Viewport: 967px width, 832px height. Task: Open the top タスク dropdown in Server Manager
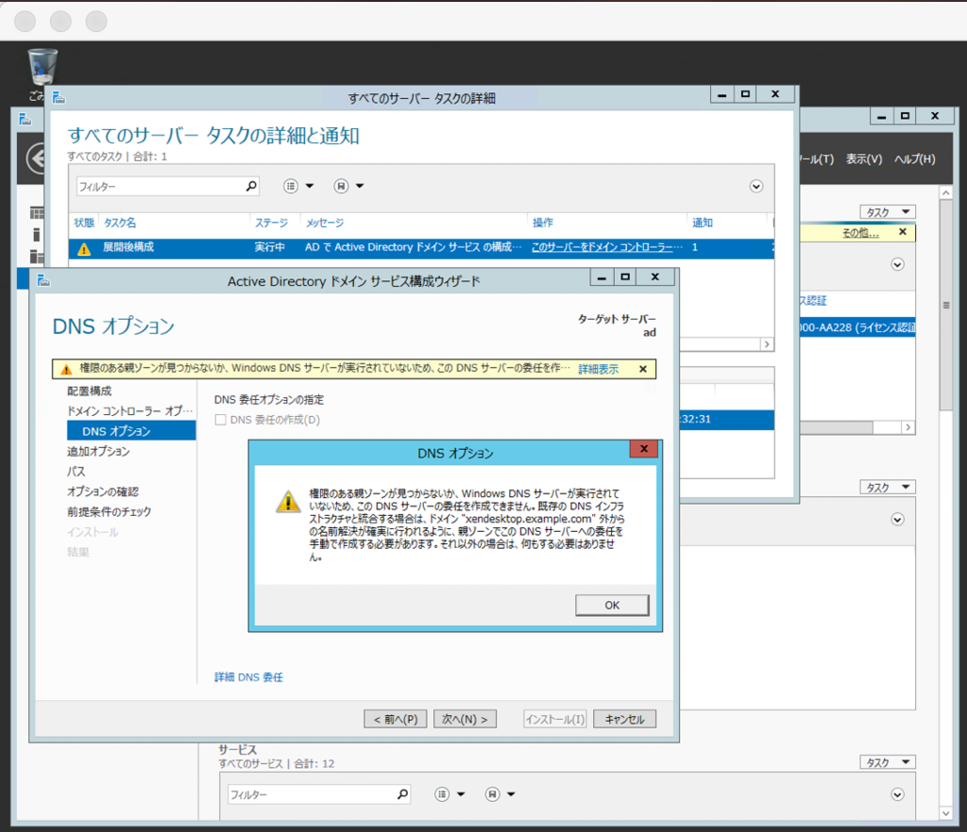click(888, 212)
